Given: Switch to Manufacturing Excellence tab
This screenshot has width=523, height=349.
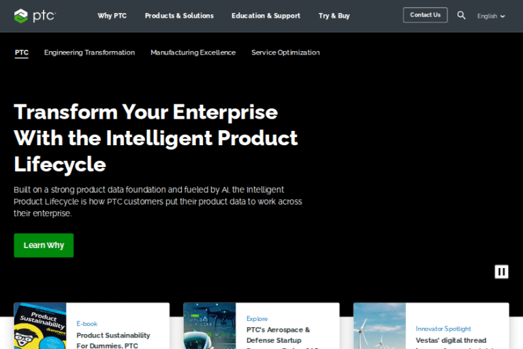Looking at the screenshot, I should point(193,52).
